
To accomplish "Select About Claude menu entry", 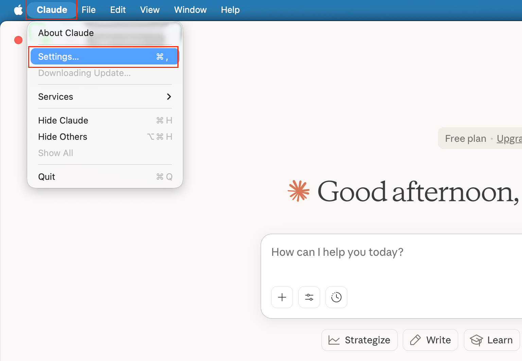I will tap(105, 33).
